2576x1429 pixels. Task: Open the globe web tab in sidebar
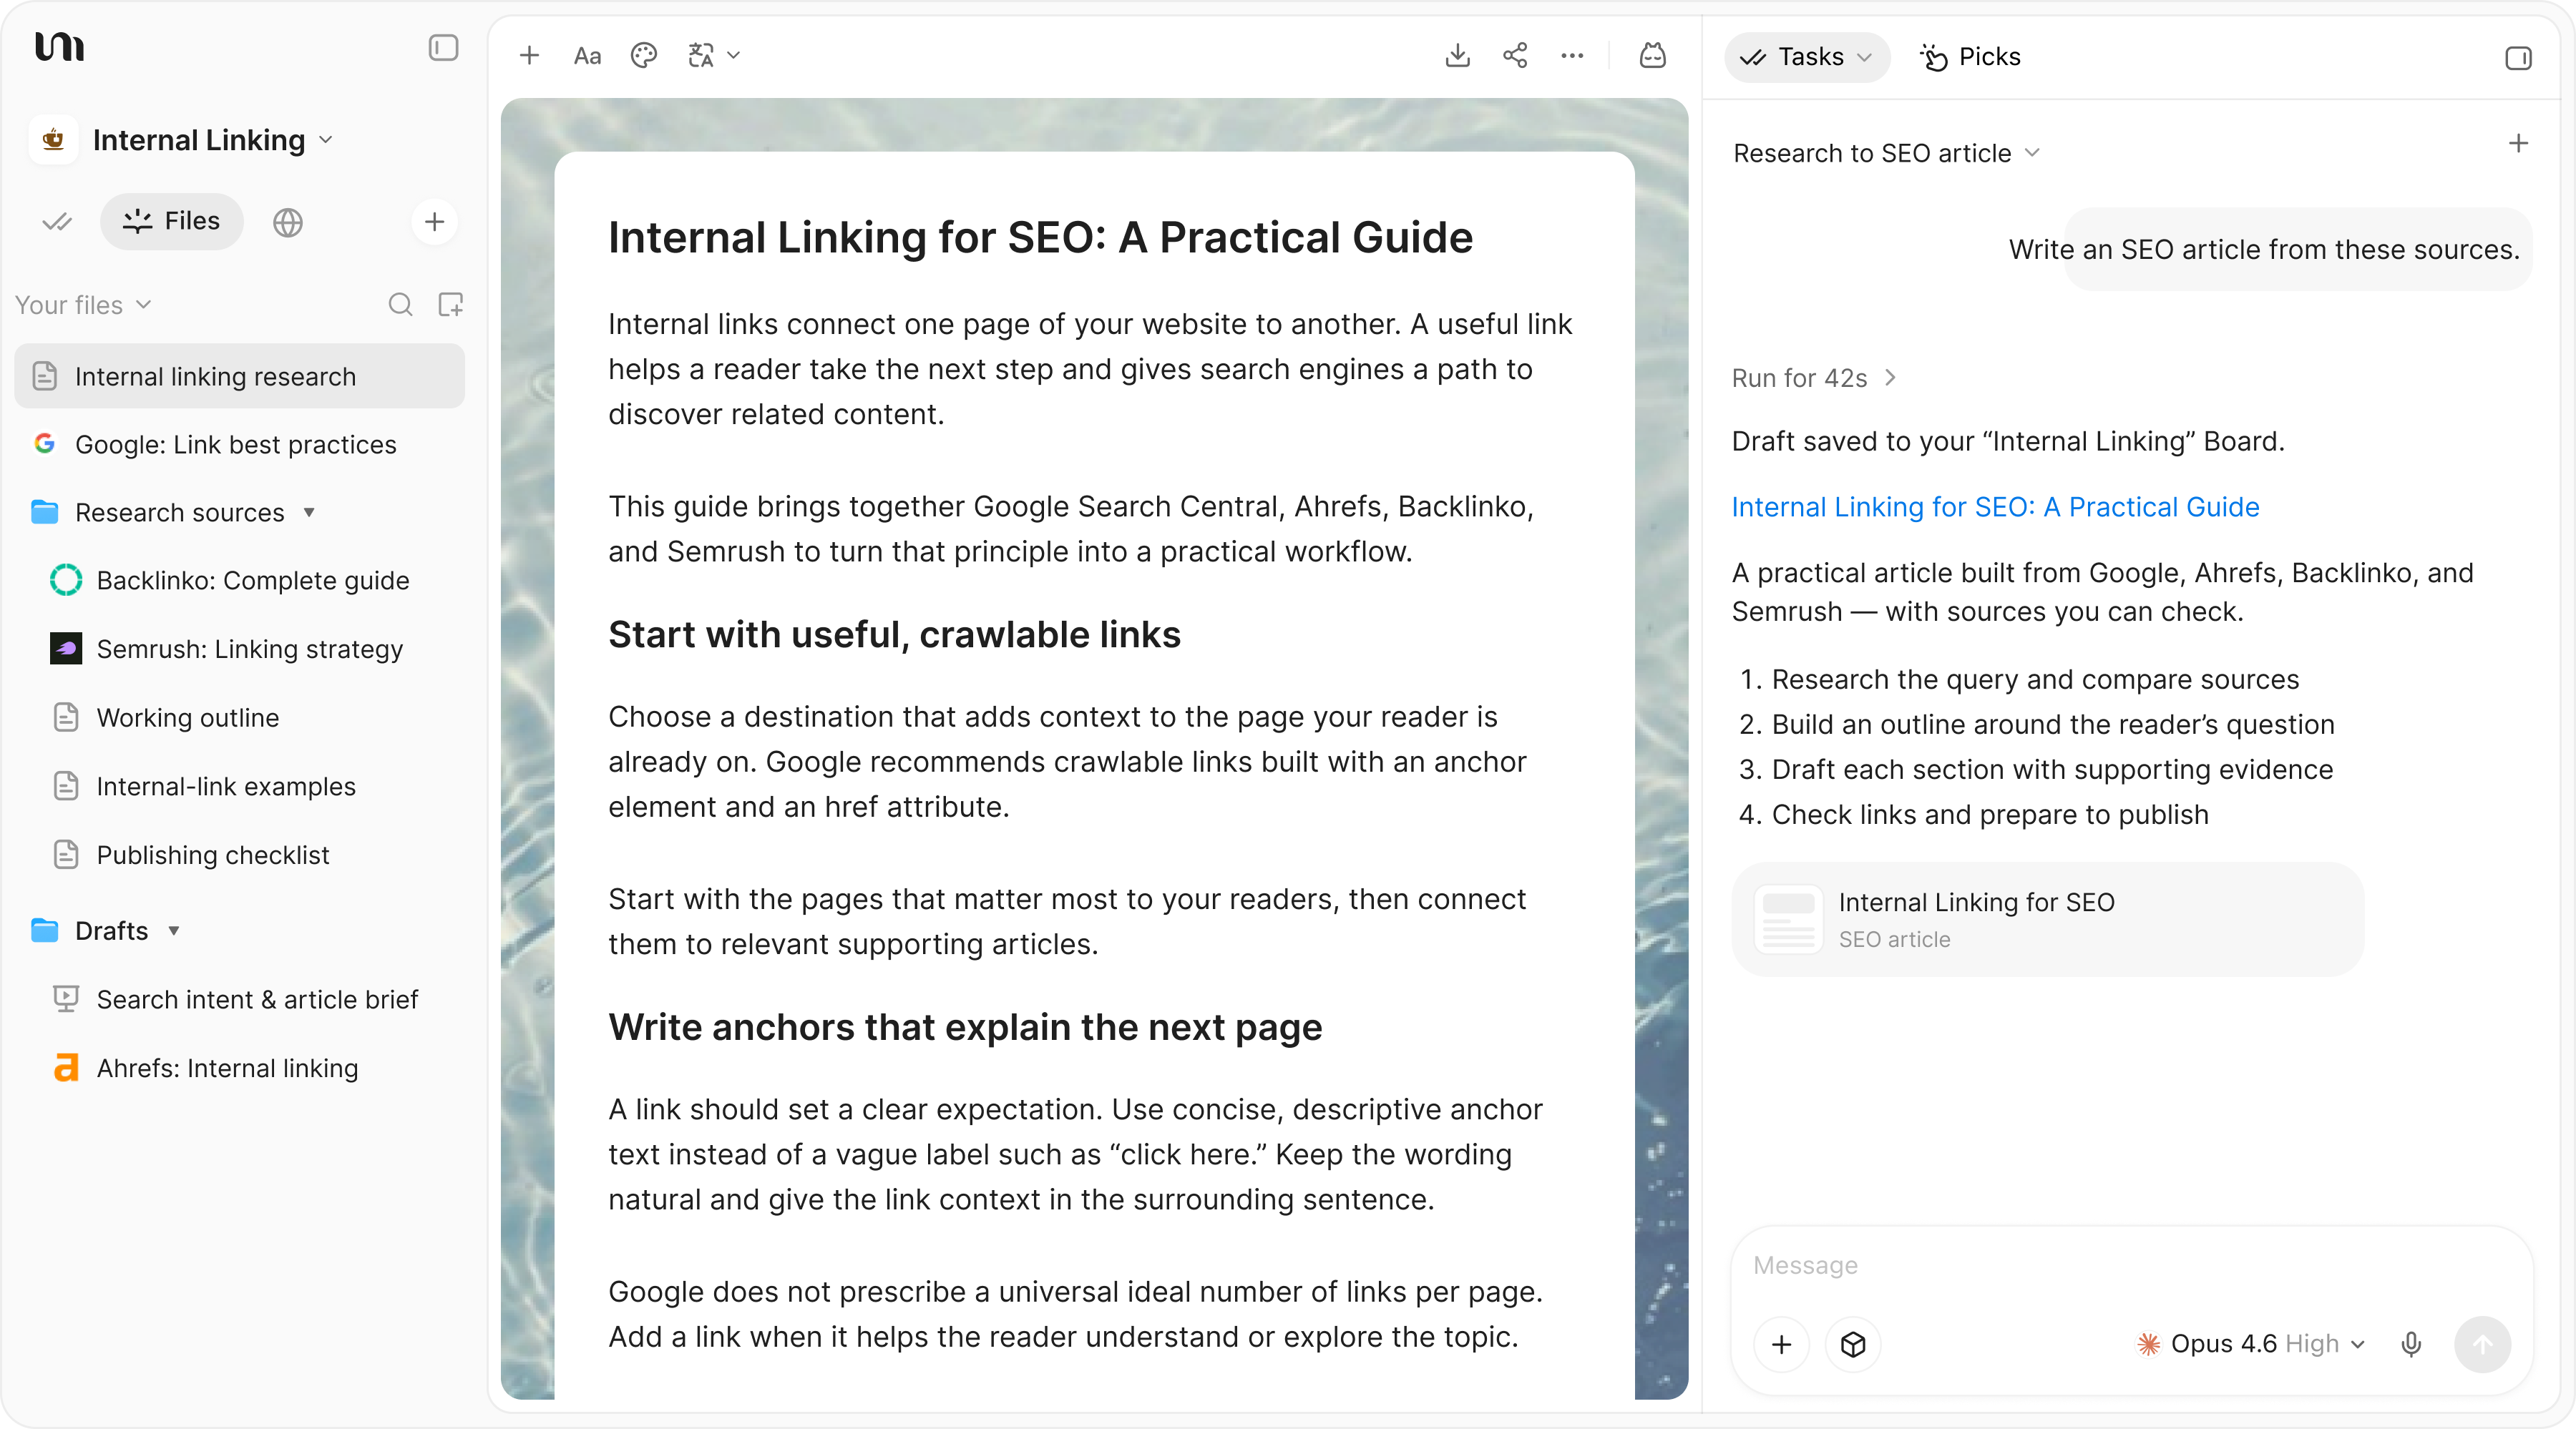[x=288, y=222]
